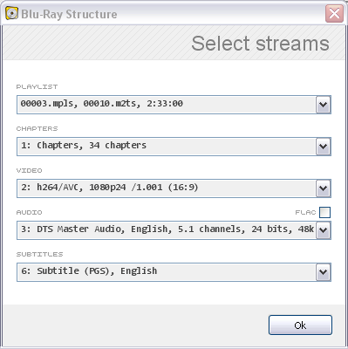Open the Playlist dropdown arrow
The image size is (348, 349).
click(x=324, y=105)
